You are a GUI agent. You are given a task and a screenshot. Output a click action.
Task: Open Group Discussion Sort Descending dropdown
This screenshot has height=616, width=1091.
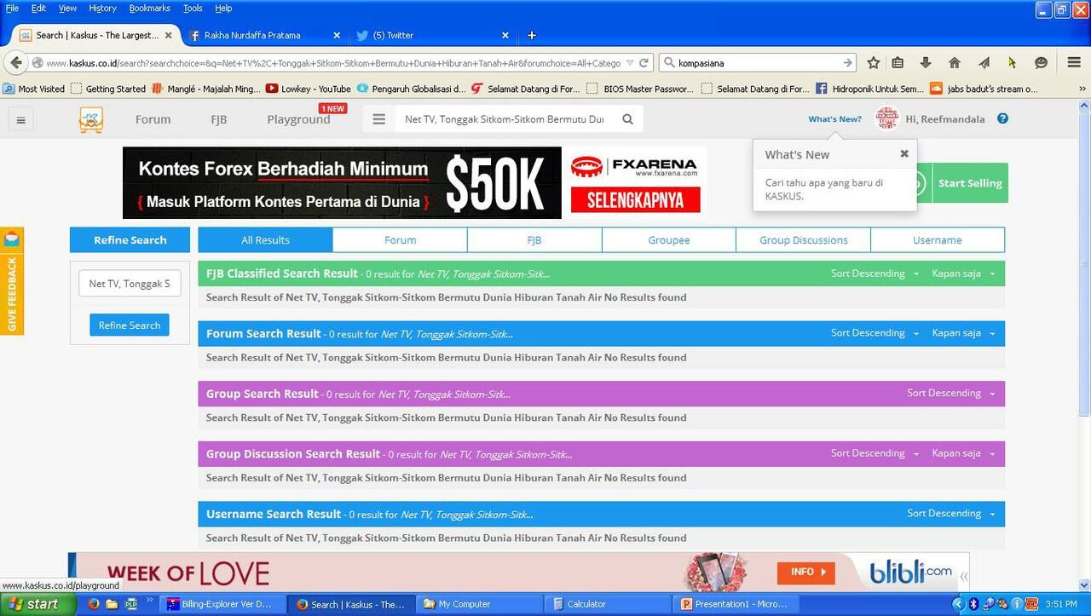tap(875, 453)
